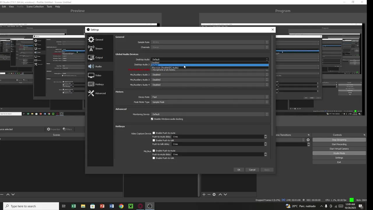This screenshot has height=210, width=373.
Task: Open File Explorer from the taskbar
Action: point(83,206)
